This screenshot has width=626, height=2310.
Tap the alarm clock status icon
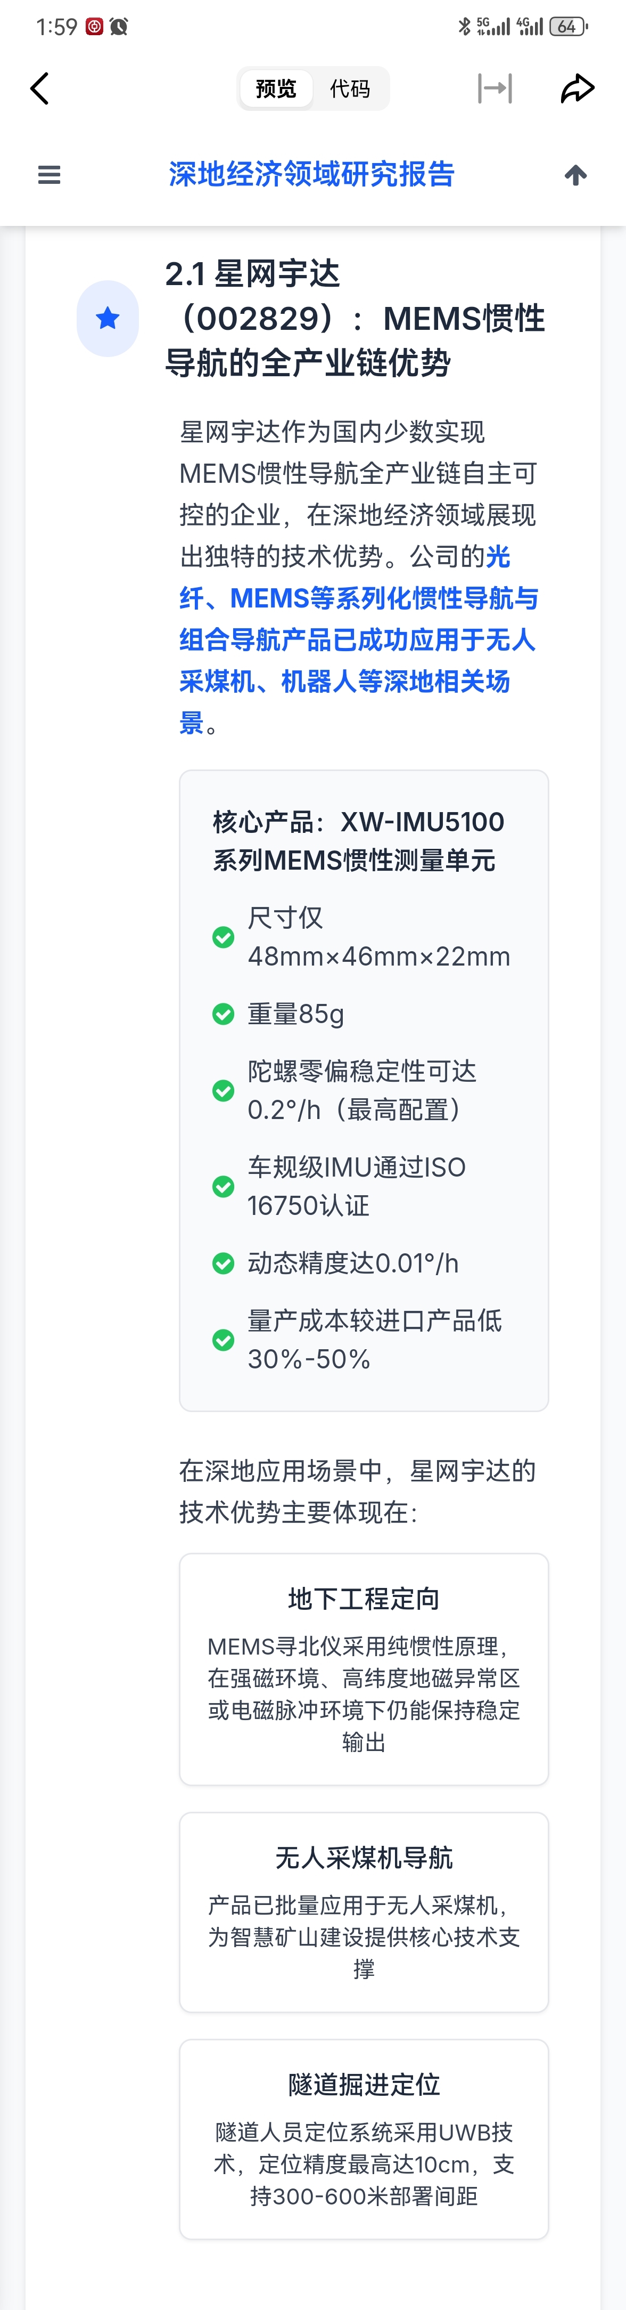click(119, 27)
